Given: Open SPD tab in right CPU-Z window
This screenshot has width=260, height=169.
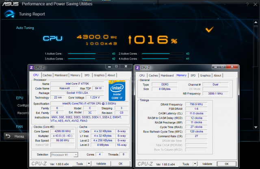Looking at the screenshot, I should pyautogui.click(x=193, y=75).
